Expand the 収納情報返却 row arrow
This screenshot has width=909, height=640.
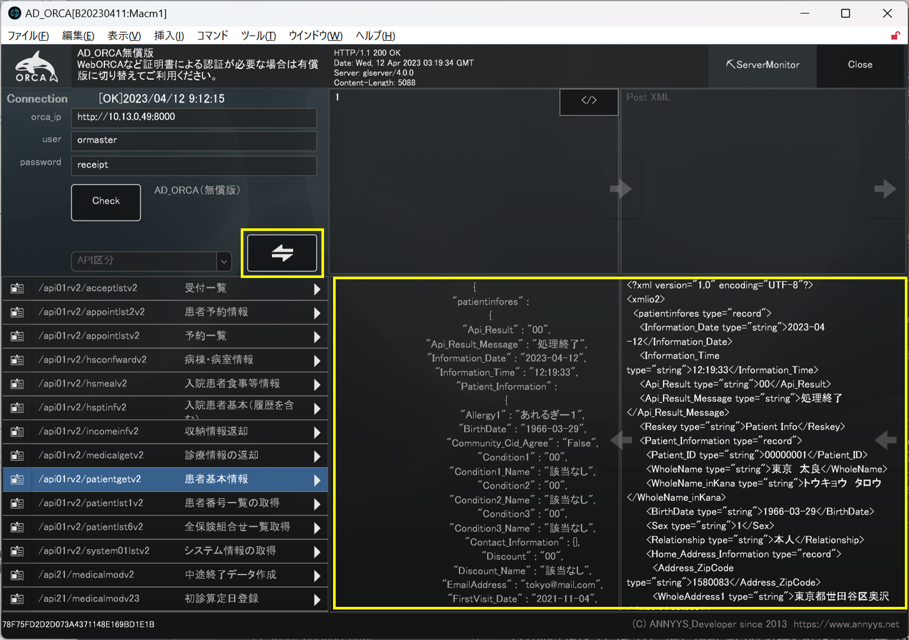point(317,432)
